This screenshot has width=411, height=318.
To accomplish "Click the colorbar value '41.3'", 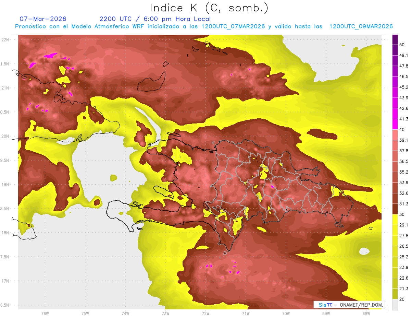I will 404,119.
